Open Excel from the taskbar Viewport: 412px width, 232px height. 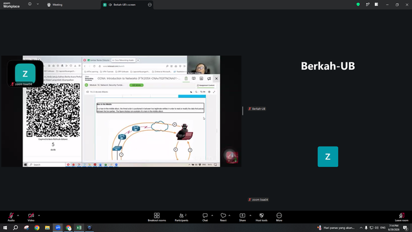(79, 227)
